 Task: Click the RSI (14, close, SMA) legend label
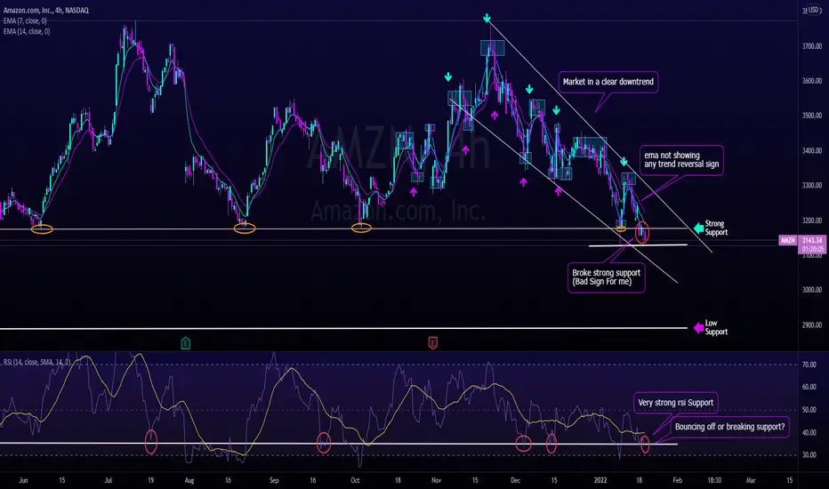(37, 362)
